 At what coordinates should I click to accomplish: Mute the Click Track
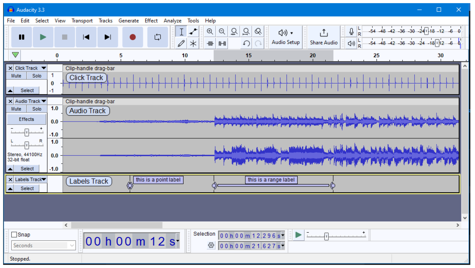click(16, 76)
